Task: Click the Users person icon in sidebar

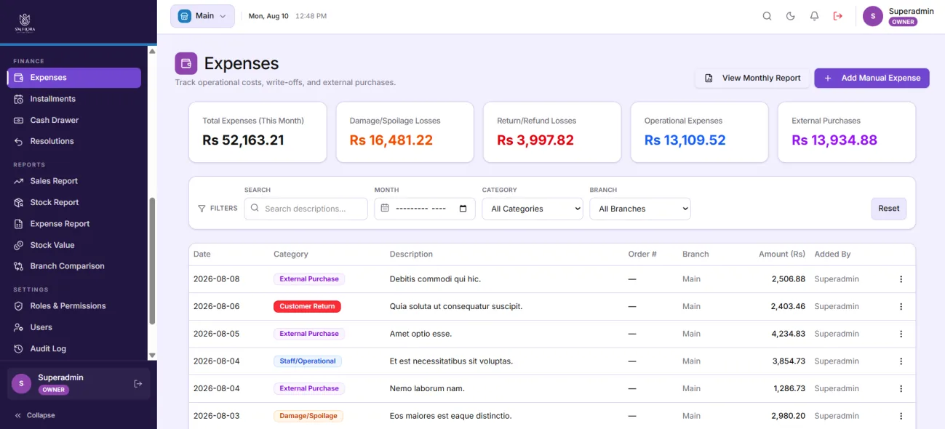Action: pos(18,327)
